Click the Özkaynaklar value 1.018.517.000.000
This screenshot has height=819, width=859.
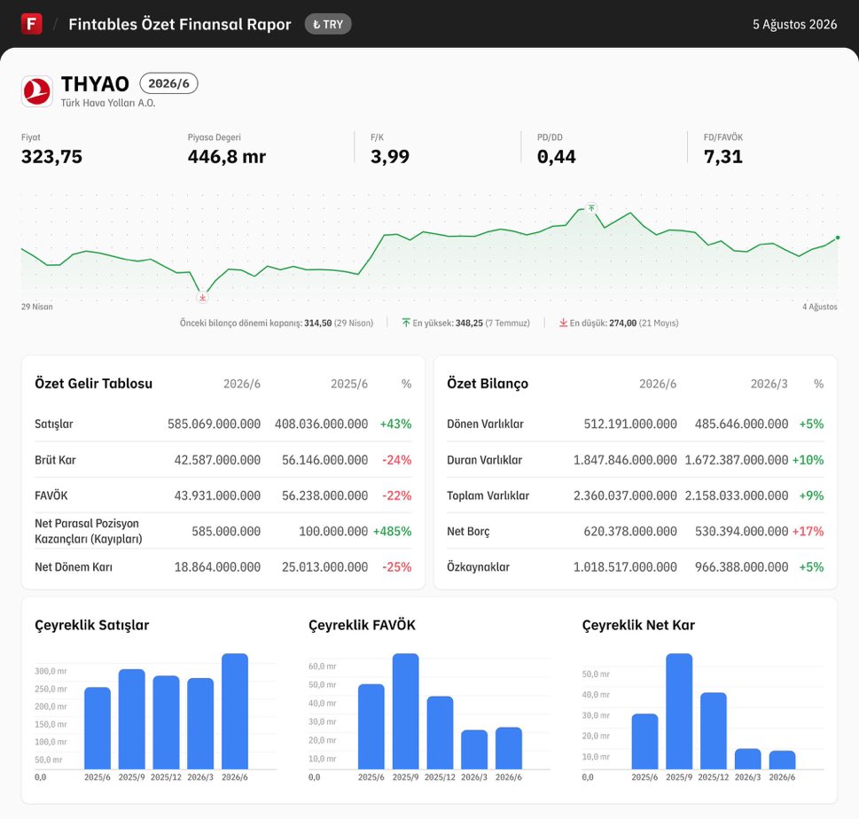click(625, 567)
